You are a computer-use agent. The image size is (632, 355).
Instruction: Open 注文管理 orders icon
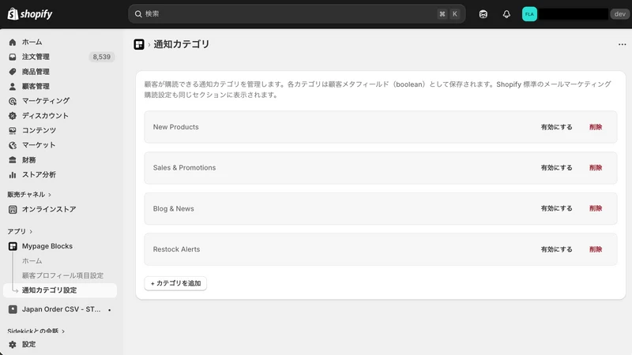click(13, 57)
